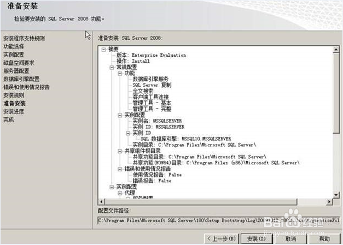Select 实例名: MSSQLSERVER row

[x=157, y=121]
